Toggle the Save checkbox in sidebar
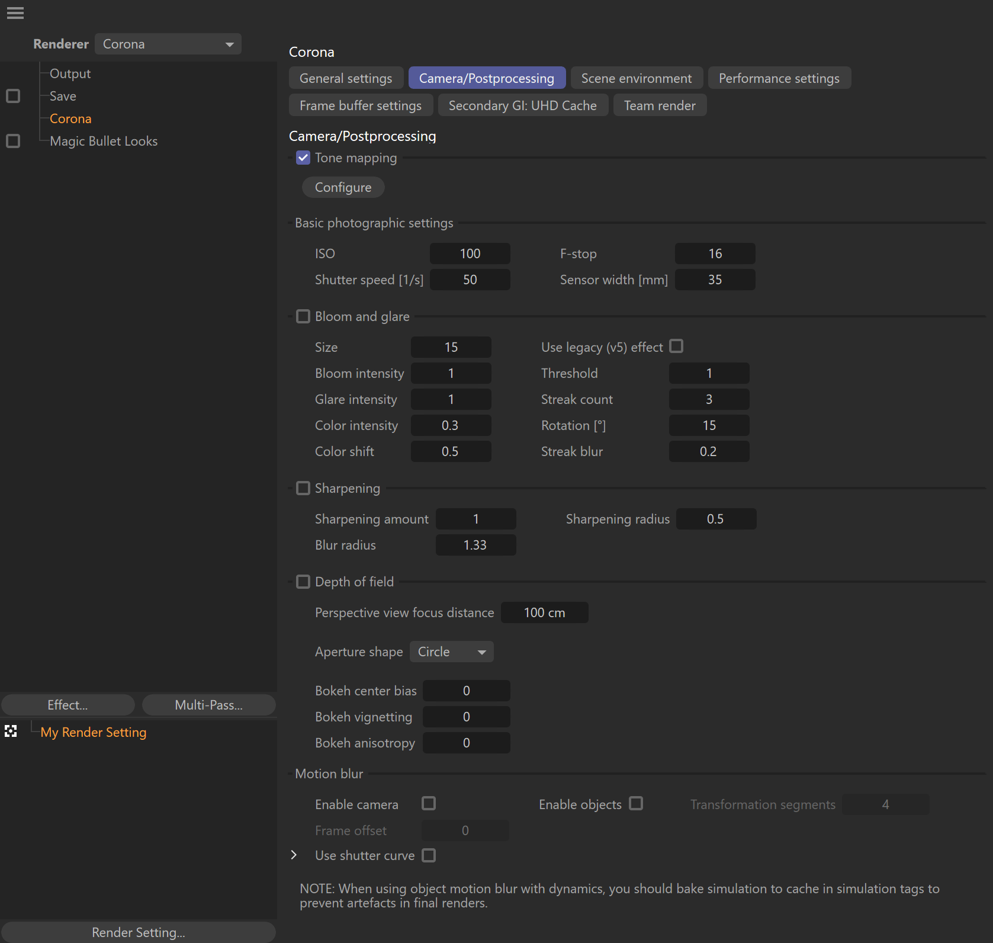The height and width of the screenshot is (943, 993). click(13, 96)
